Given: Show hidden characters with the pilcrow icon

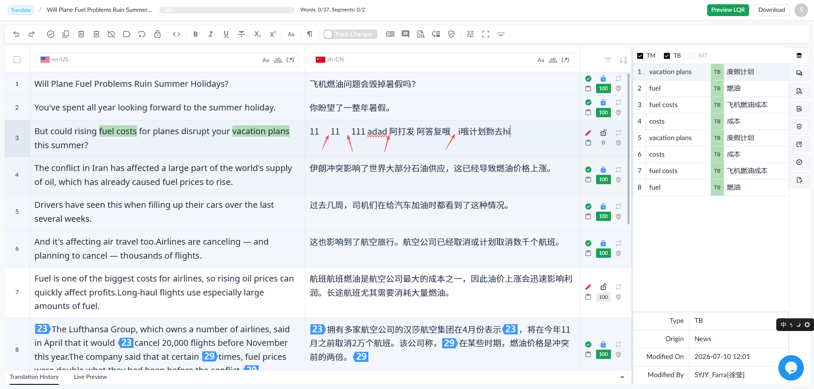Looking at the screenshot, I should tap(310, 34).
